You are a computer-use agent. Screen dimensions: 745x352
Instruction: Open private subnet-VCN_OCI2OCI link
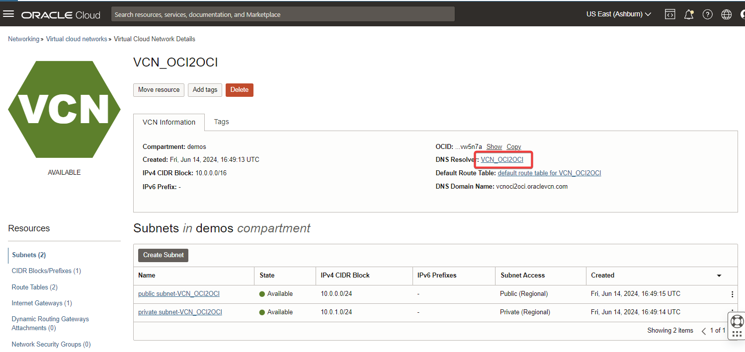click(180, 312)
